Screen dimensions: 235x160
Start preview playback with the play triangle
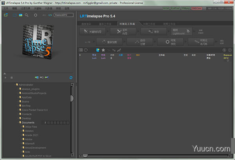[5, 78]
